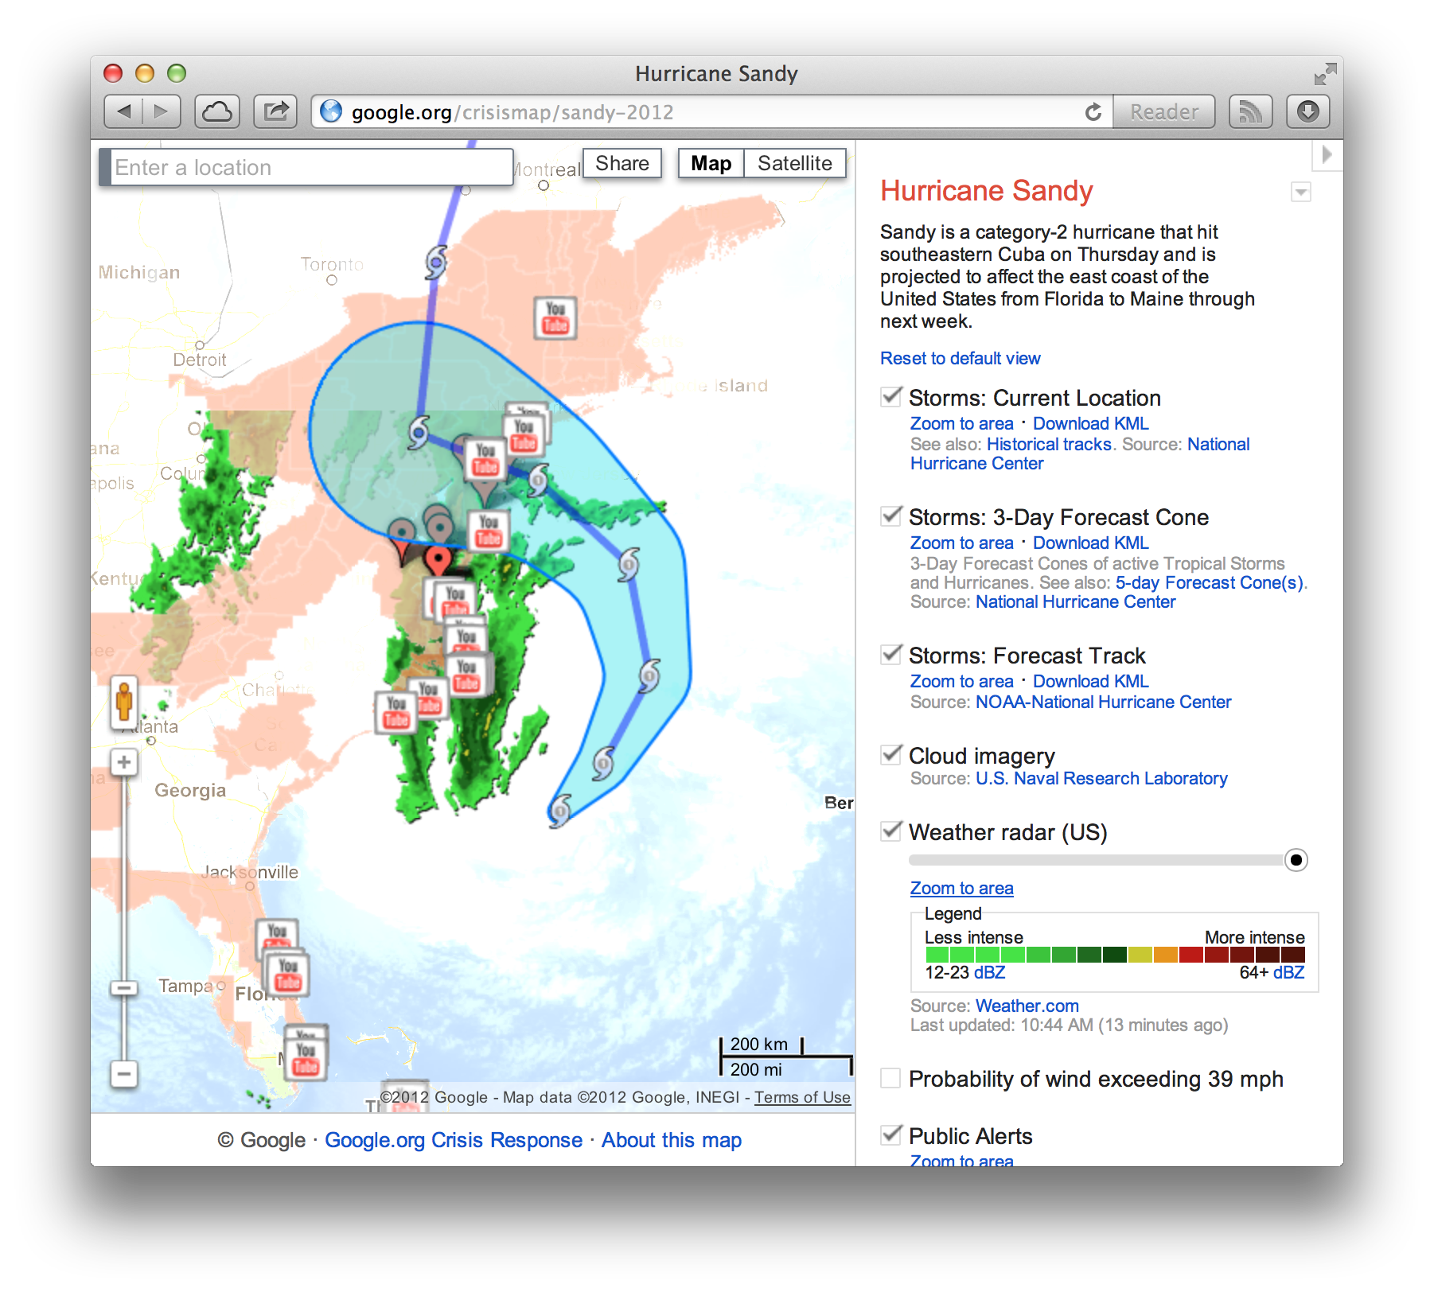Click the zoom-in plus icon on the map
Image resolution: width=1434 pixels, height=1292 pixels.
pyautogui.click(x=124, y=761)
